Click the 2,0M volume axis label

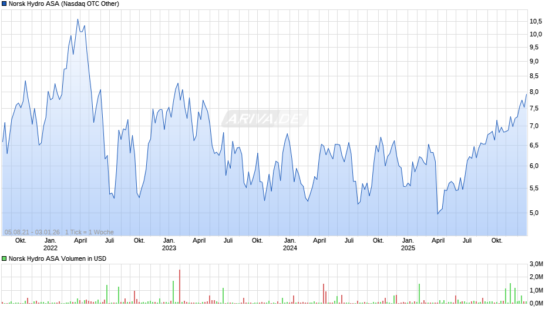pos(536,277)
